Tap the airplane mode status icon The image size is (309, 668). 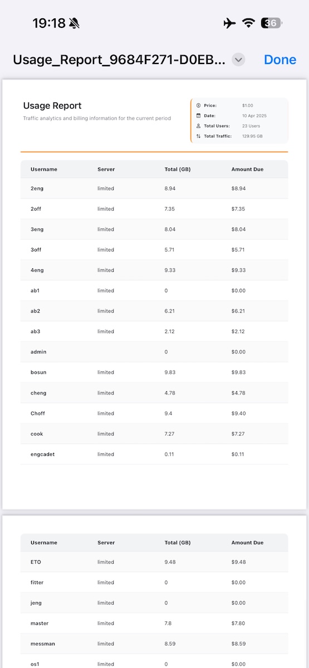click(x=229, y=23)
